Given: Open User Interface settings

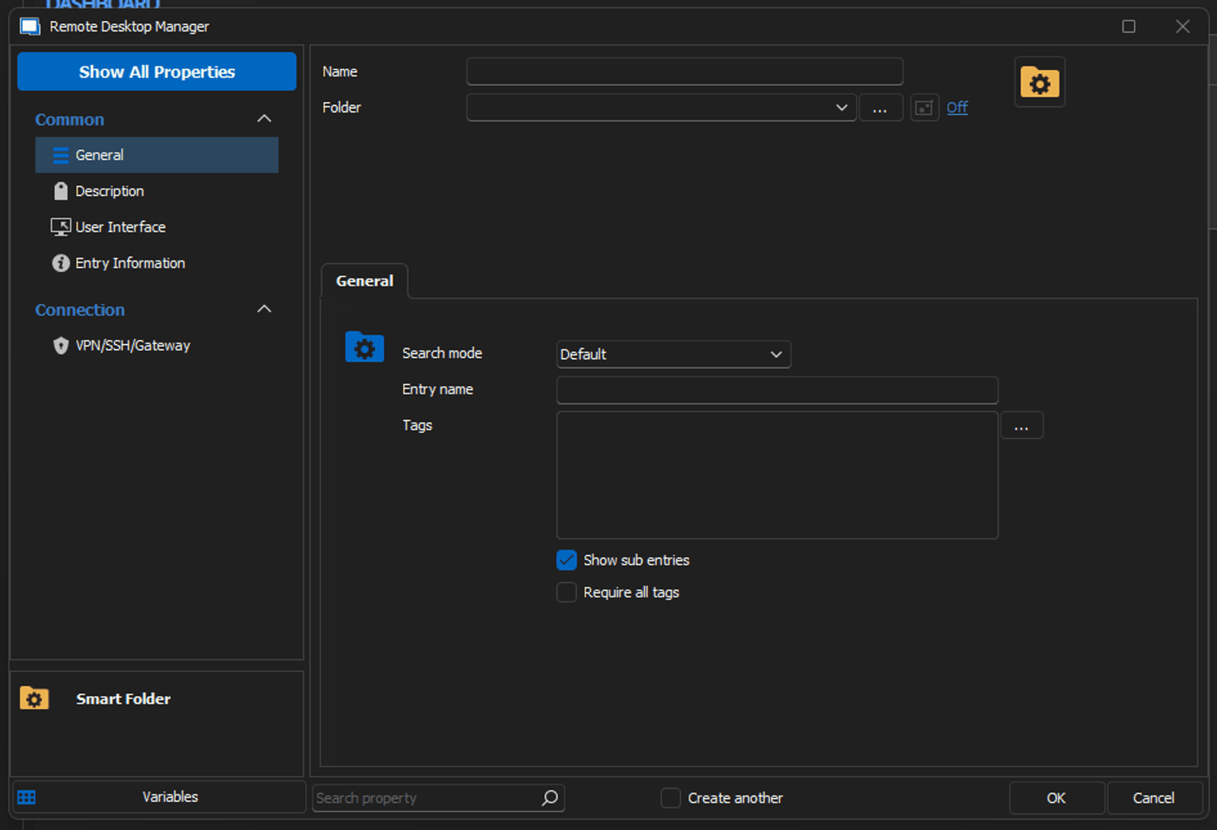Looking at the screenshot, I should tap(120, 227).
